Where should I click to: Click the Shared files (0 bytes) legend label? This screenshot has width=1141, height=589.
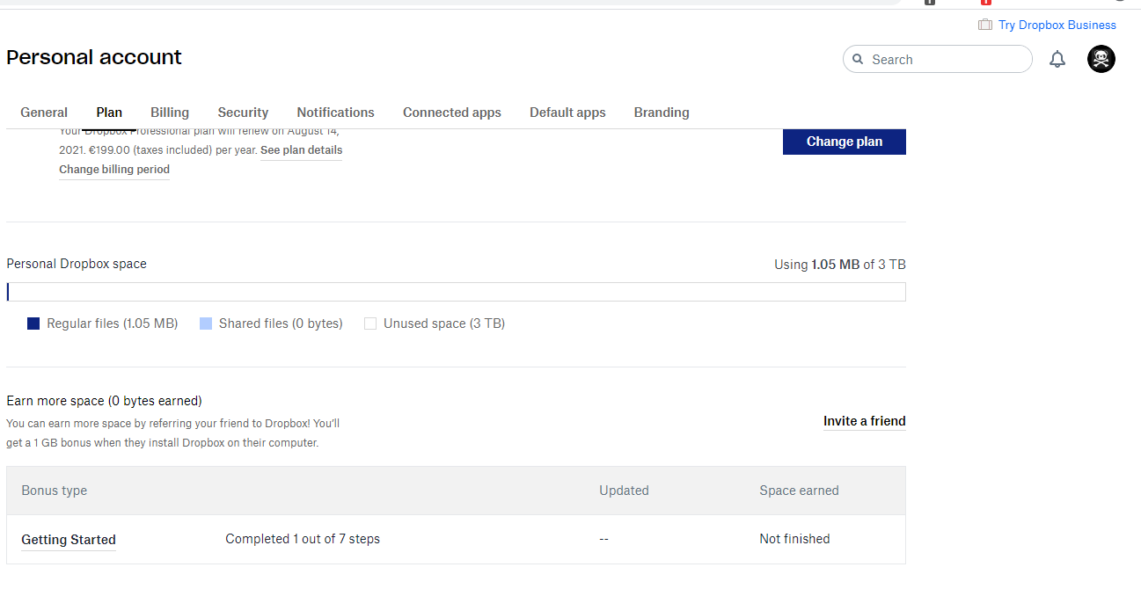click(x=281, y=324)
